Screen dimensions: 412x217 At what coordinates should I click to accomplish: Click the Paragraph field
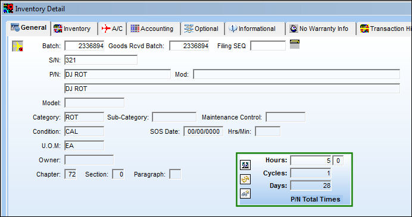click(x=175, y=174)
